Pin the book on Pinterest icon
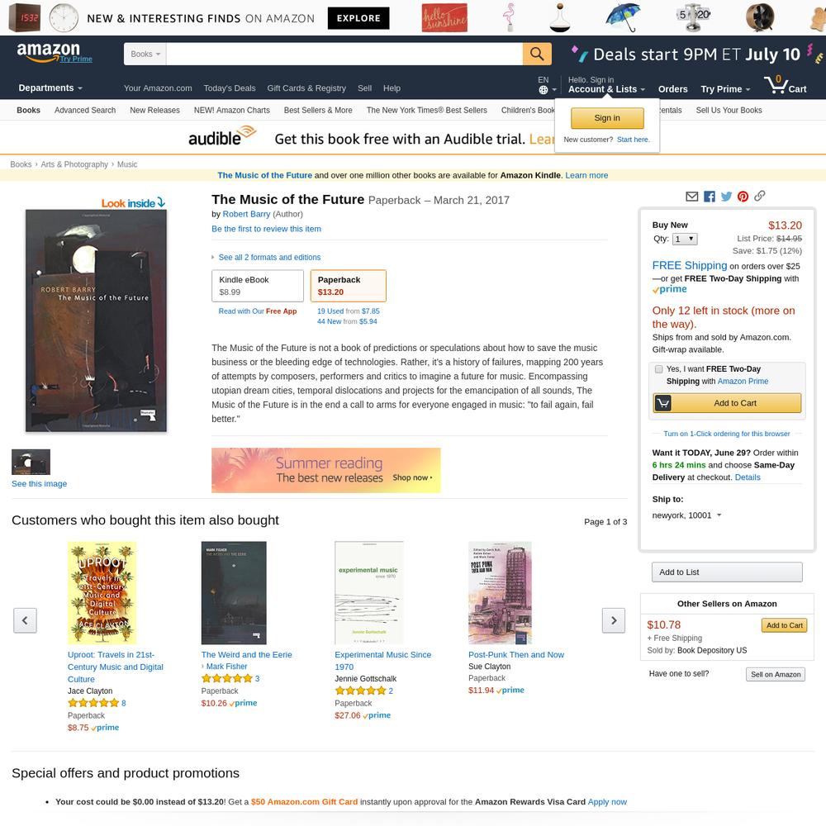Image resolution: width=826 pixels, height=826 pixels. pos(743,197)
